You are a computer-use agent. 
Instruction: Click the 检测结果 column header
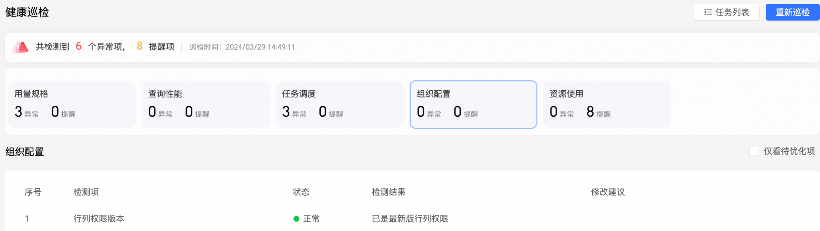389,192
